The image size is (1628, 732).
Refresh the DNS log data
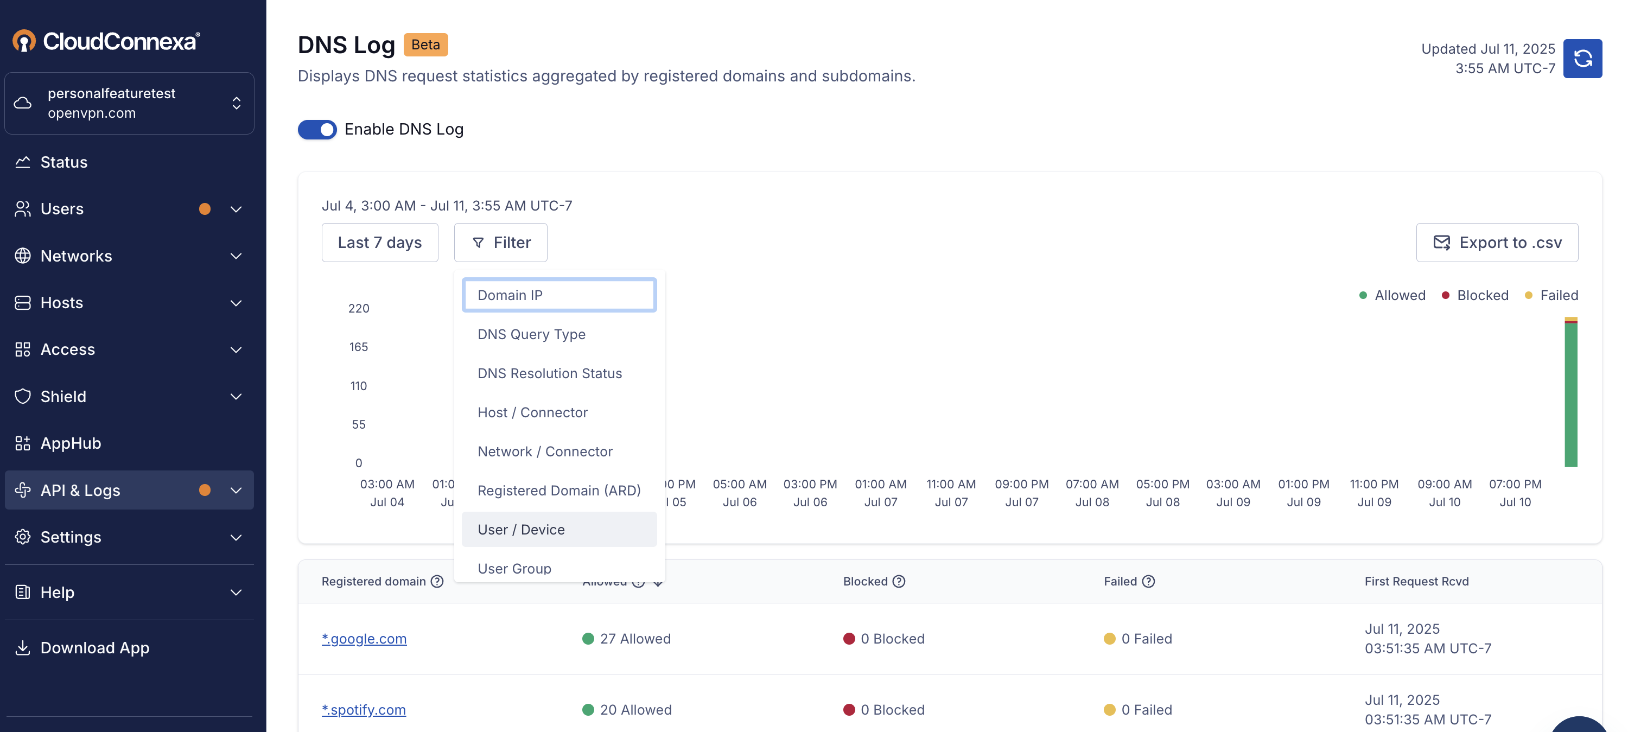pyautogui.click(x=1582, y=58)
